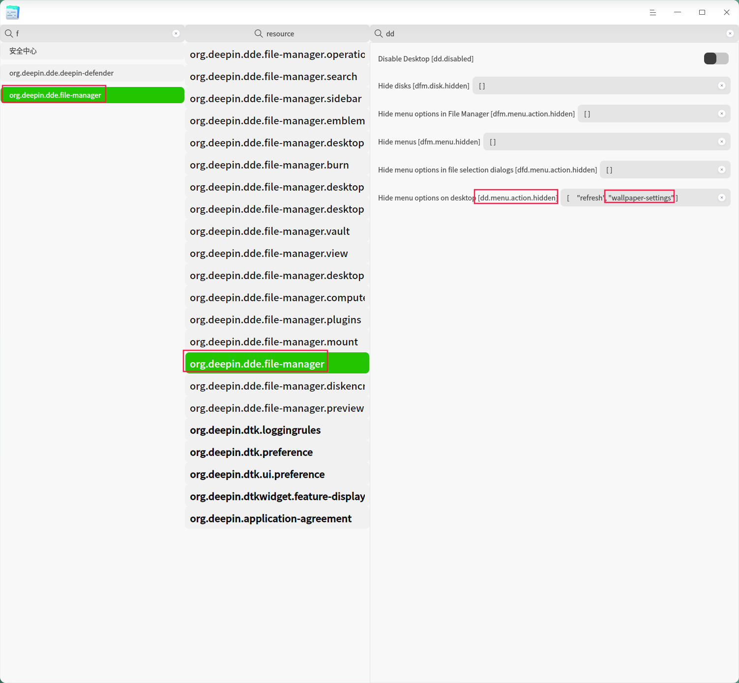Click the magnifier icon beside 'dd' search

(379, 33)
